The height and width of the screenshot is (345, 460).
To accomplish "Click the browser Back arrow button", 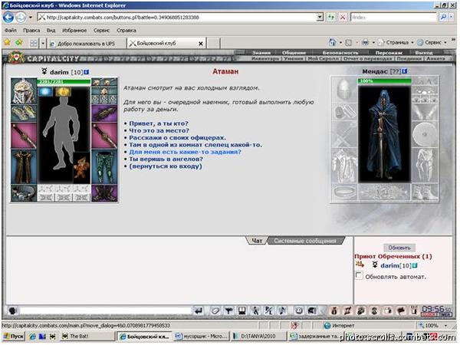I will click(x=8, y=18).
